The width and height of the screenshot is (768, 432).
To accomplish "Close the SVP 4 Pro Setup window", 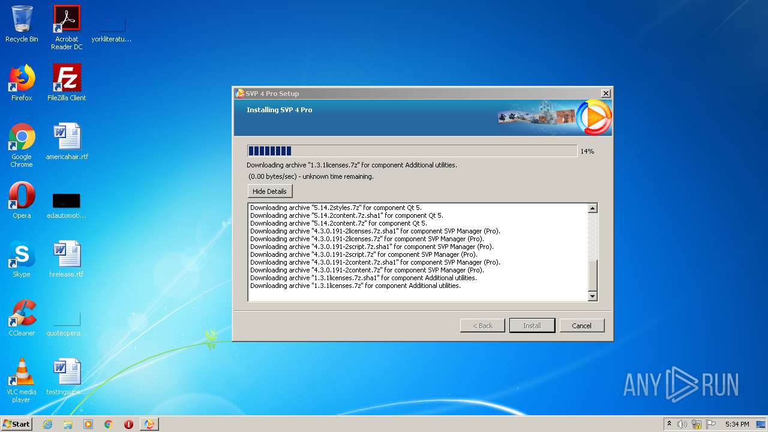I will pos(606,94).
